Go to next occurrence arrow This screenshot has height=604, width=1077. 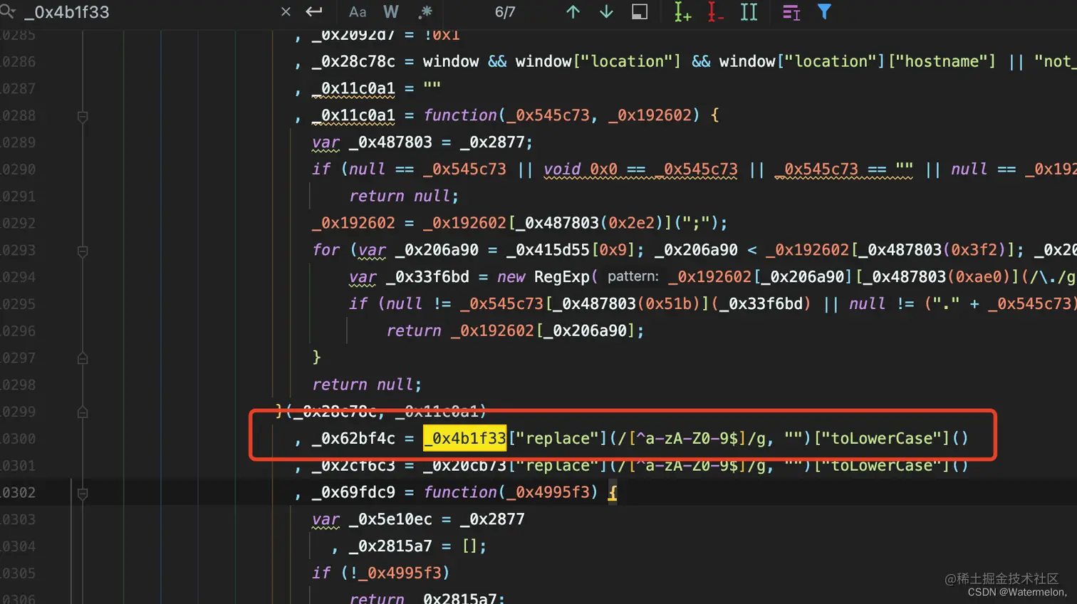606,11
